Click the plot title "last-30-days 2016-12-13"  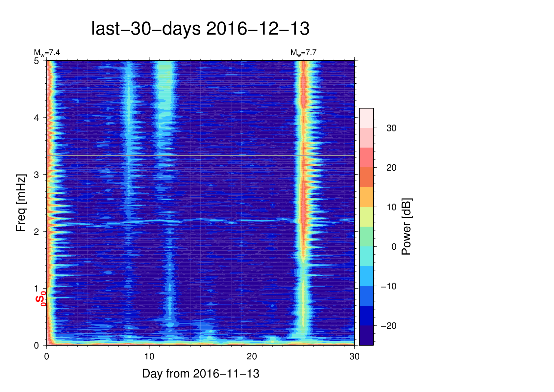coord(200,29)
